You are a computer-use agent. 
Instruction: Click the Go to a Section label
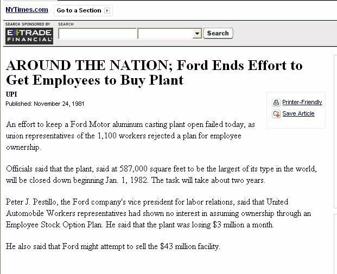pos(79,10)
